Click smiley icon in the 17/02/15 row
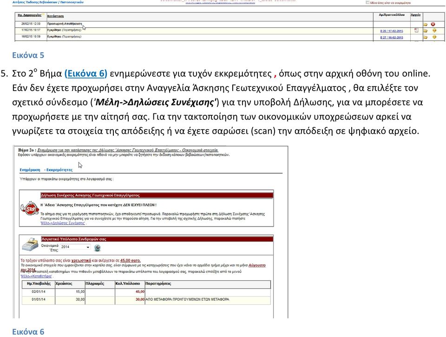The image size is (446, 337). click(x=434, y=31)
